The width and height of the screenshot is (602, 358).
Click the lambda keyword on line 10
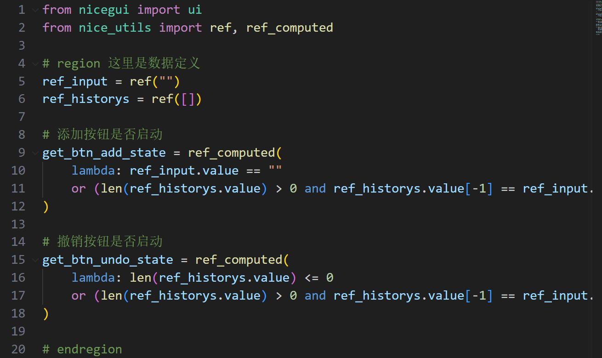pos(93,170)
